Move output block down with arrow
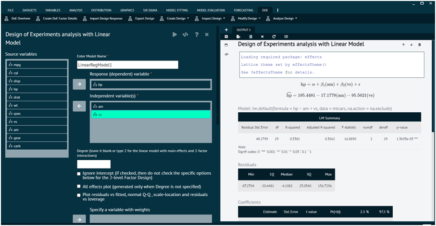Image resolution: width=436 pixels, height=226 pixels. [411, 45]
